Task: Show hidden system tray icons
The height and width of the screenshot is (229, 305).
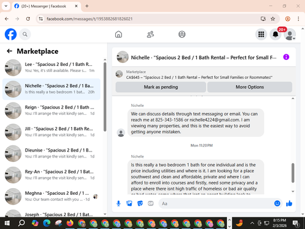Action: (x=252, y=223)
